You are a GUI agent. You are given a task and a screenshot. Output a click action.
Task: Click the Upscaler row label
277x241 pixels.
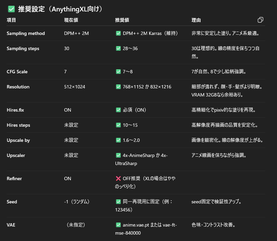click(x=16, y=155)
